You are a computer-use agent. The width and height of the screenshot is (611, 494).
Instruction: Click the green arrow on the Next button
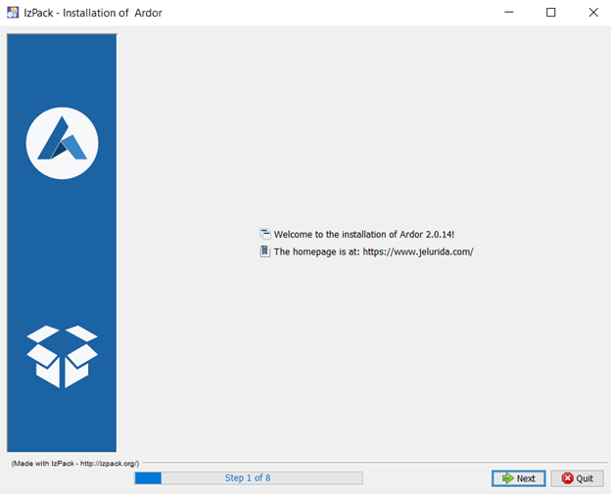coord(506,478)
